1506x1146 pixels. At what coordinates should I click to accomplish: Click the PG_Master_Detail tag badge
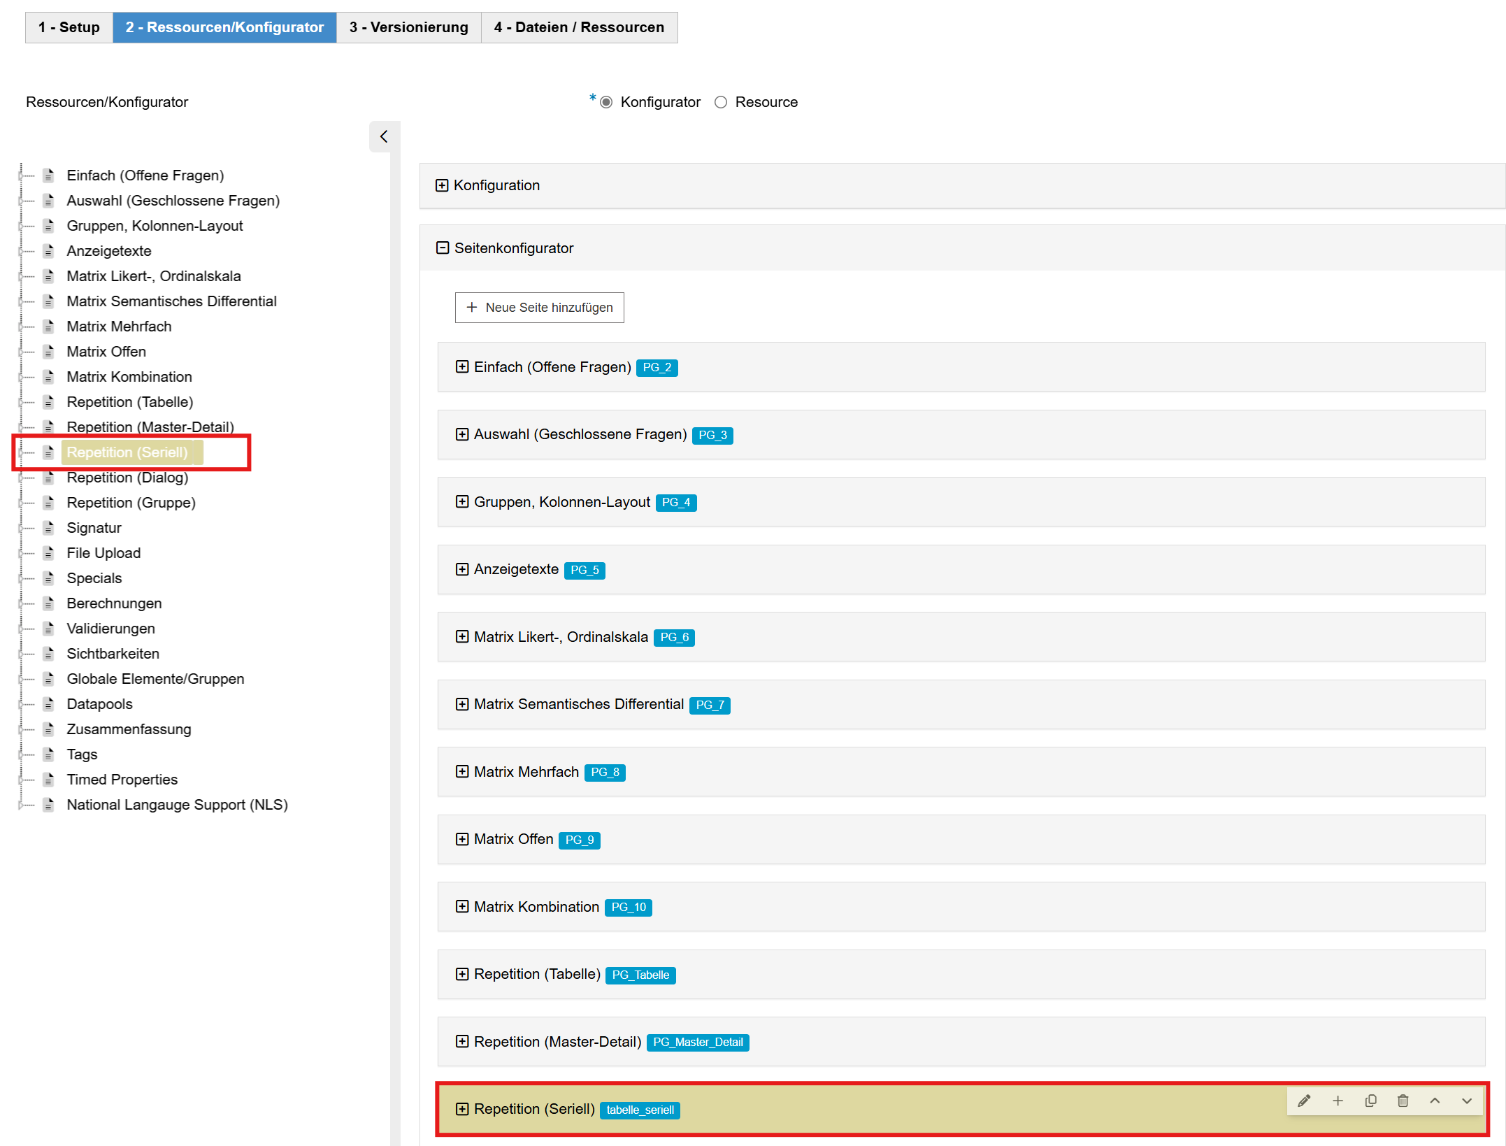coord(697,1043)
